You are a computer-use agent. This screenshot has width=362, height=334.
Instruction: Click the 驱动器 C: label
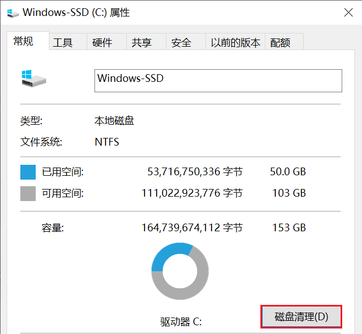coord(181,322)
